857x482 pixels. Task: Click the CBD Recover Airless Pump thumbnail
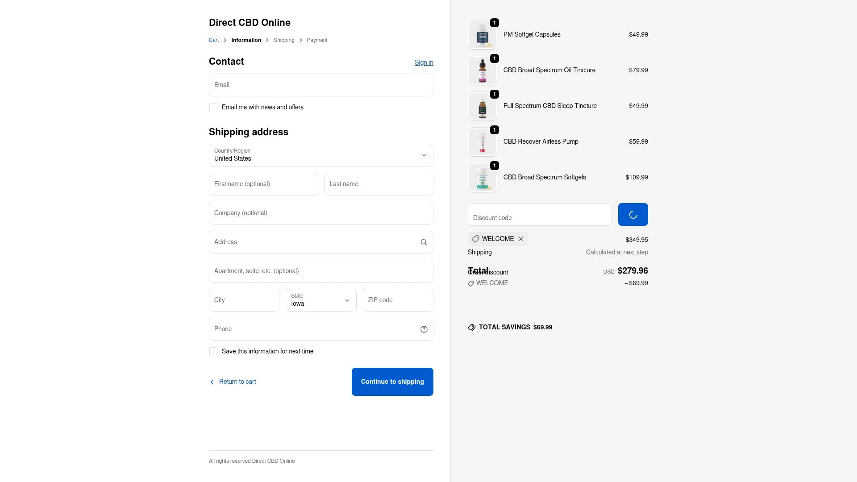click(x=482, y=141)
